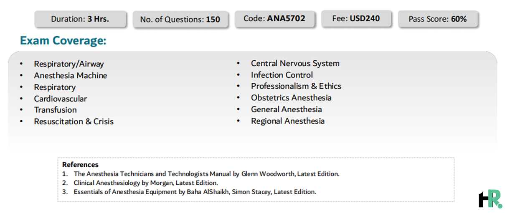Select the No. of Questions: 150 badge
This screenshot has height=213, width=505.
point(180,20)
